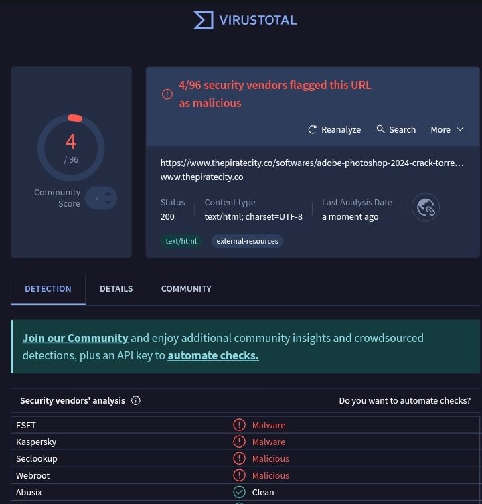Click the malicious alert icon in the header

pyautogui.click(x=167, y=94)
